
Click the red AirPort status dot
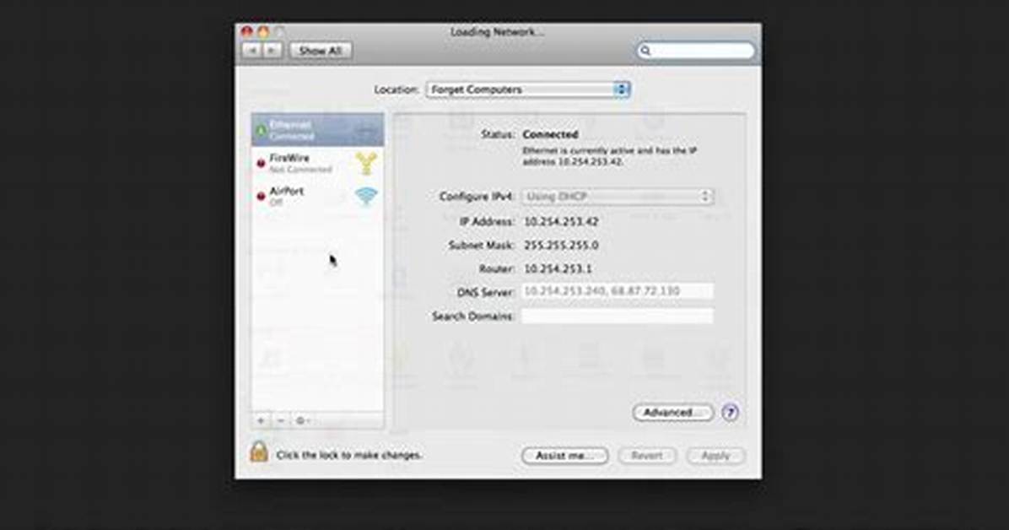(x=262, y=197)
